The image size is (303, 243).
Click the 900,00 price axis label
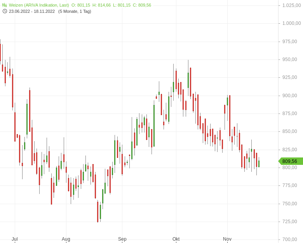290,96
